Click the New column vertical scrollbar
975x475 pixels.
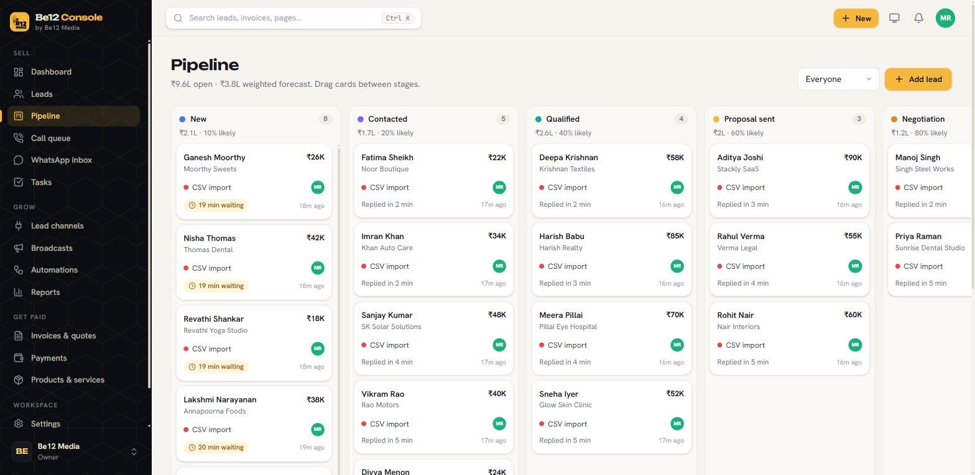(339, 310)
